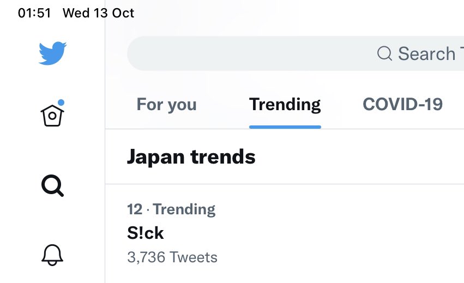The image size is (464, 283).
Task: Tap the Wed 13 Oct date
Action: pyautogui.click(x=99, y=13)
